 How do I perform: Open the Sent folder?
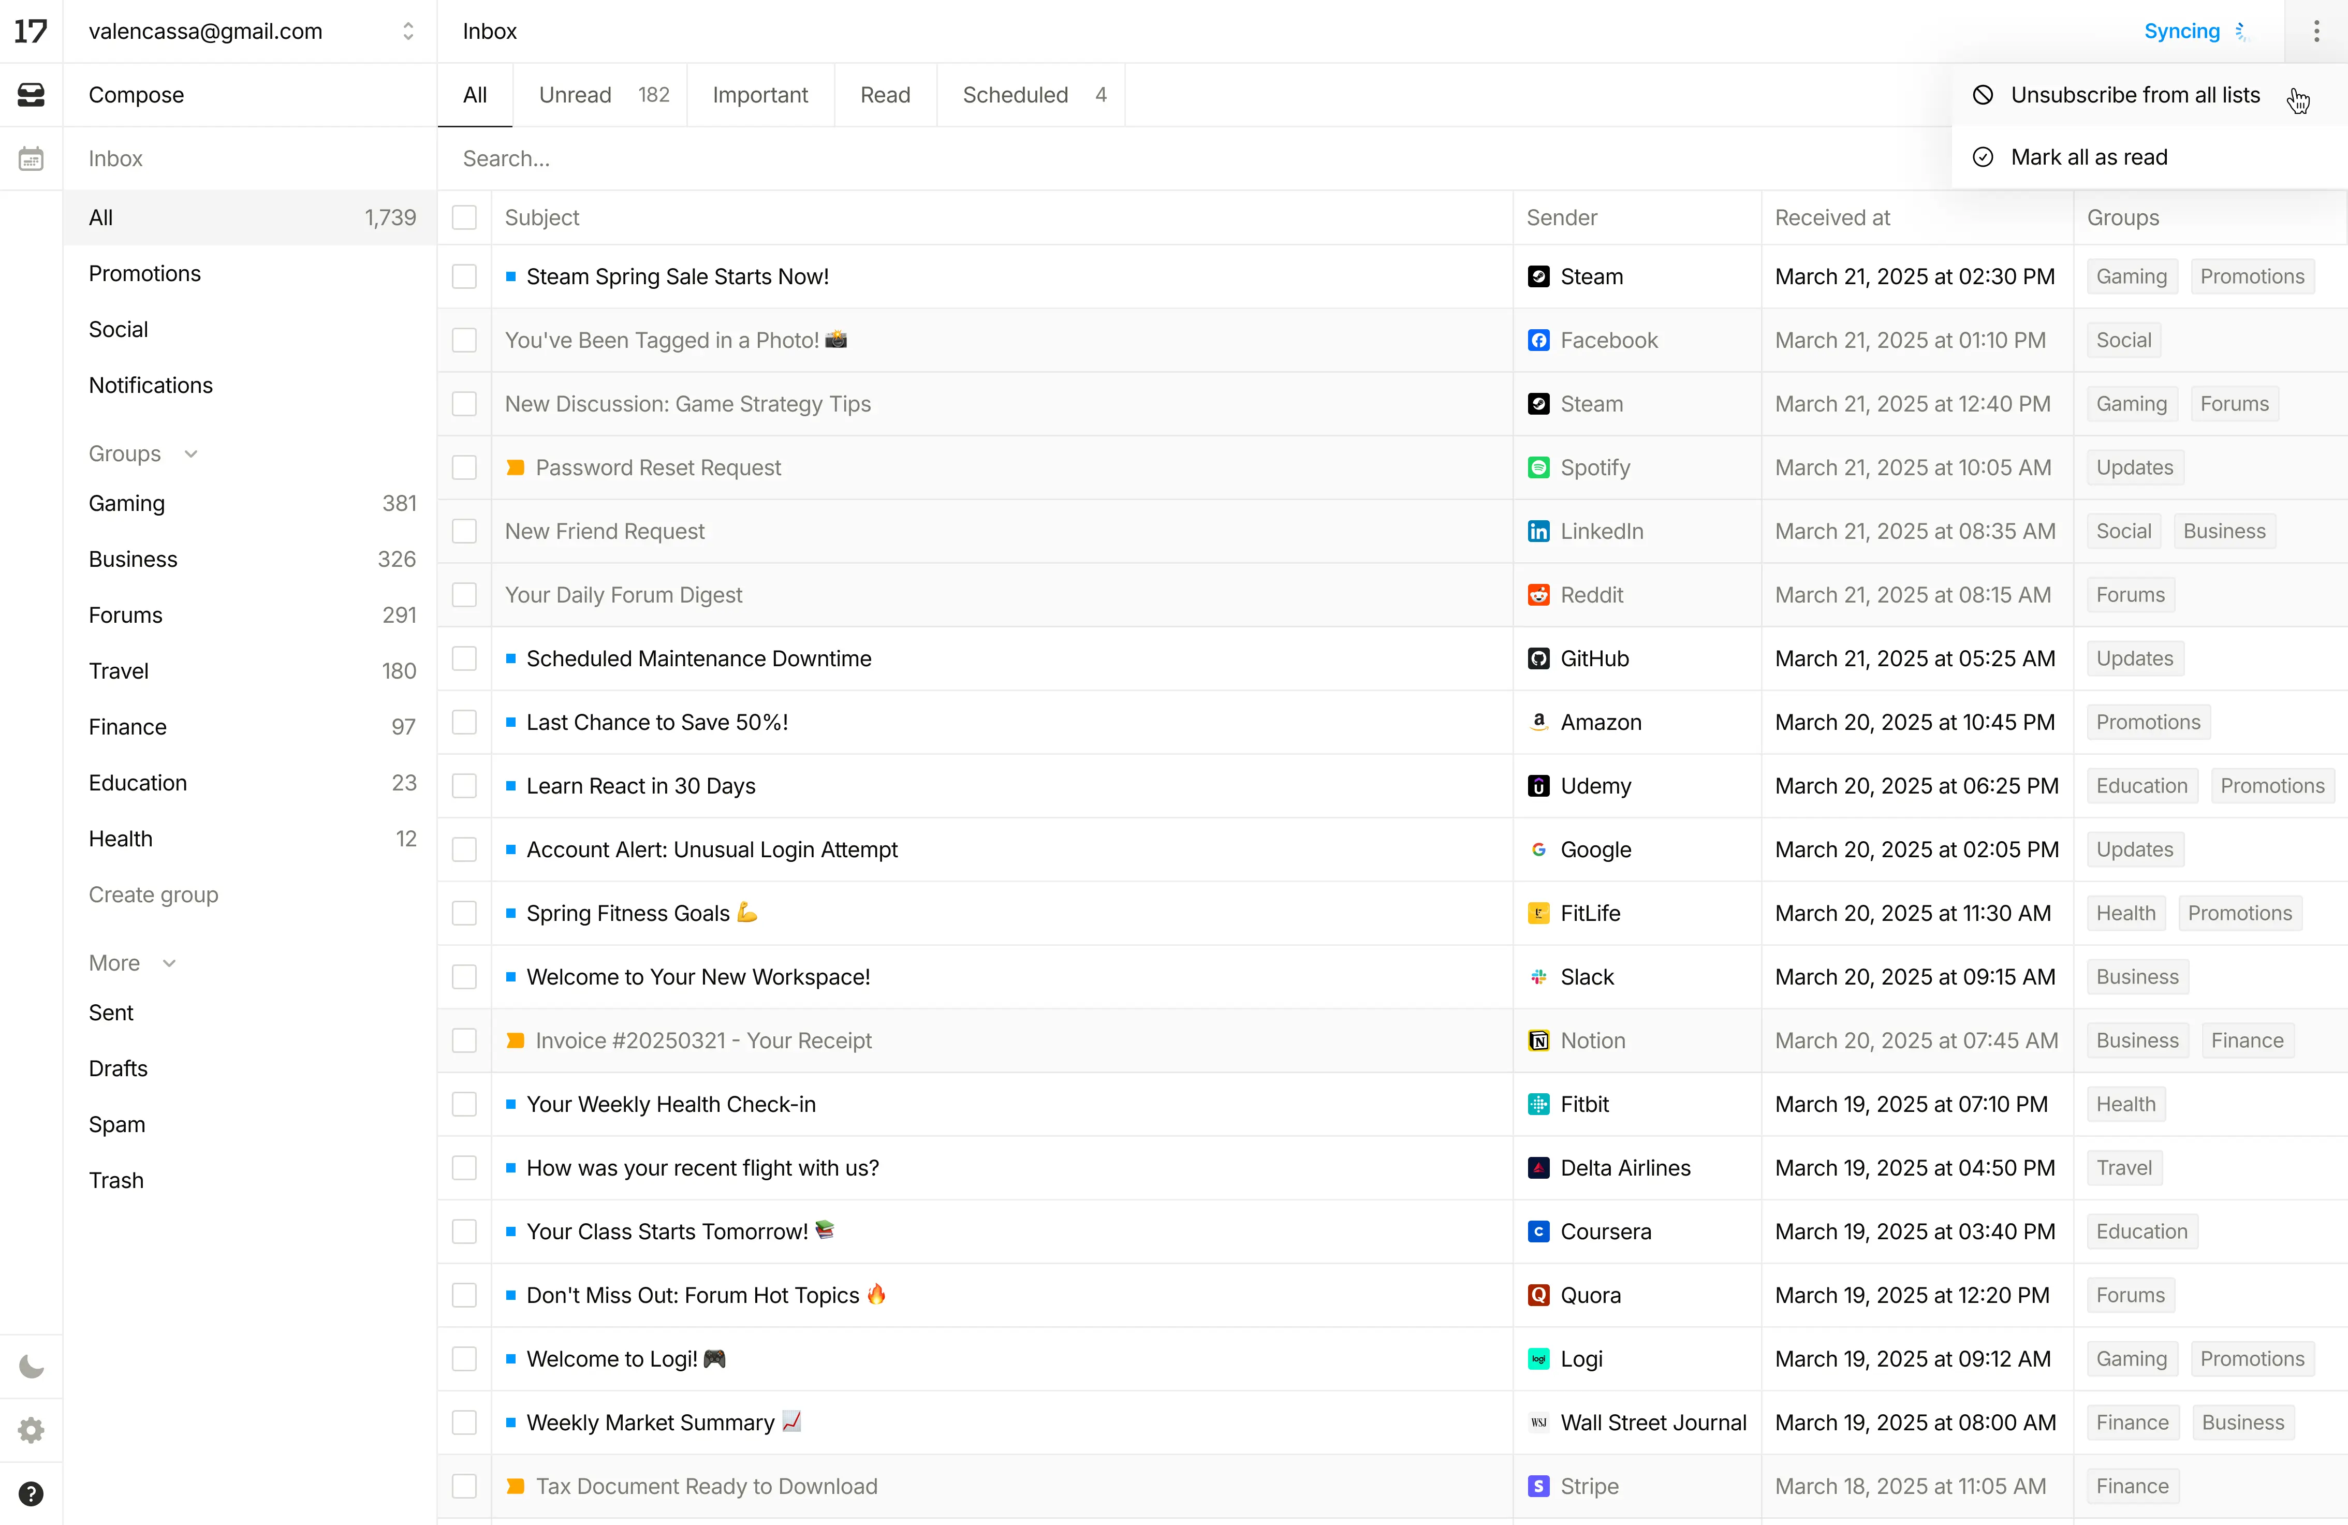click(251, 1013)
